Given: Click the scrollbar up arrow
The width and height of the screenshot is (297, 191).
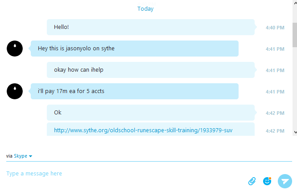Looking at the screenshot, I should tap(295, 3).
